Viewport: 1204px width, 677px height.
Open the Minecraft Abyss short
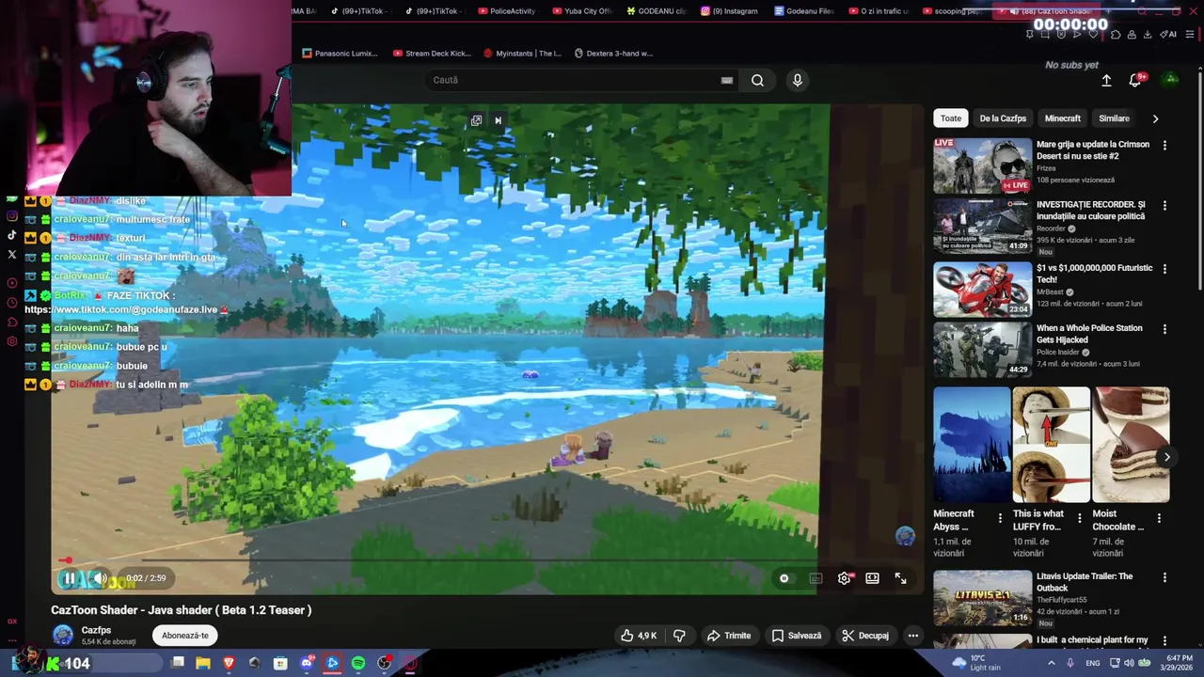tap(972, 445)
